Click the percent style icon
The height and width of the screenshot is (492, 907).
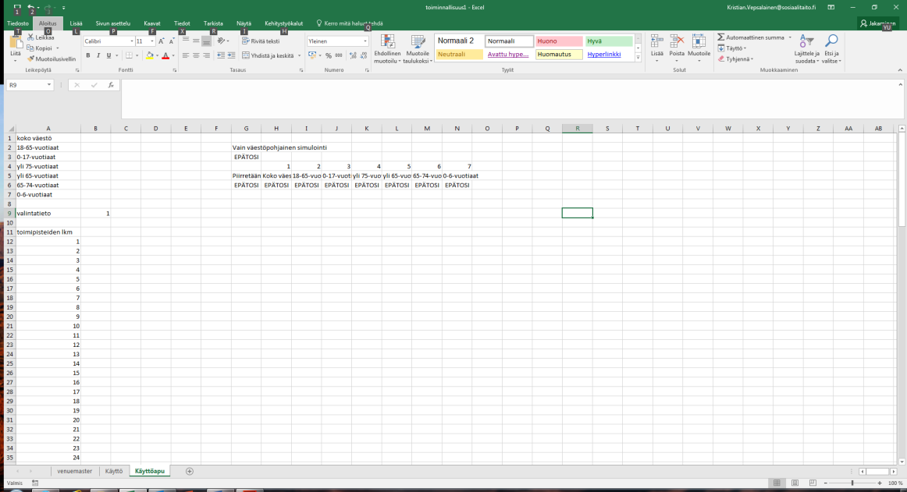329,55
